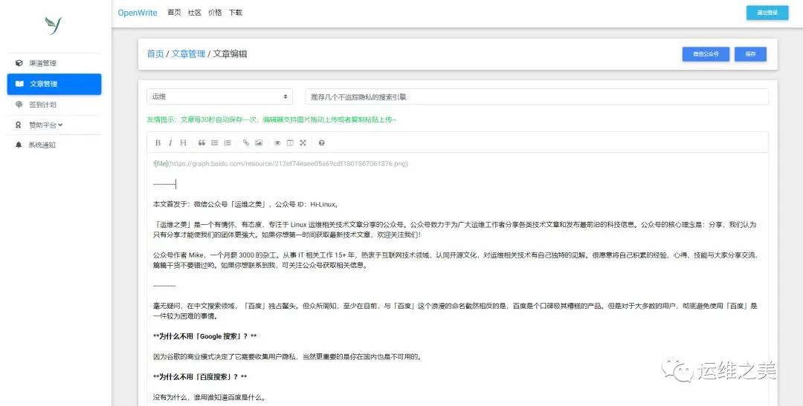The height and width of the screenshot is (406, 803).
Task: Click the bold line 为什么不用「百度搜索」
Action: [200, 377]
